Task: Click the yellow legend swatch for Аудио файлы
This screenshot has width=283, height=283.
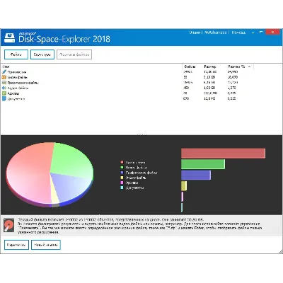Action: 122,178
